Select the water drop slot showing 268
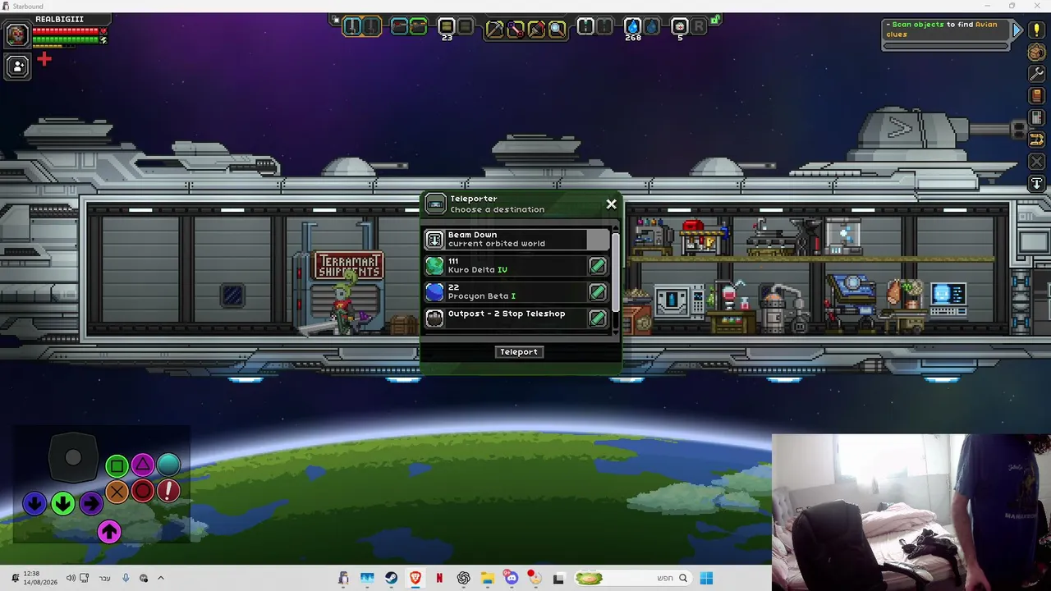Image resolution: width=1051 pixels, height=591 pixels. pos(633,27)
